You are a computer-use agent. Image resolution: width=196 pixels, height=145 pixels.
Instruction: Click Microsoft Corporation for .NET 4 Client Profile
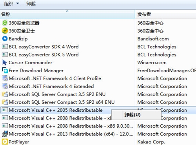click(162, 78)
